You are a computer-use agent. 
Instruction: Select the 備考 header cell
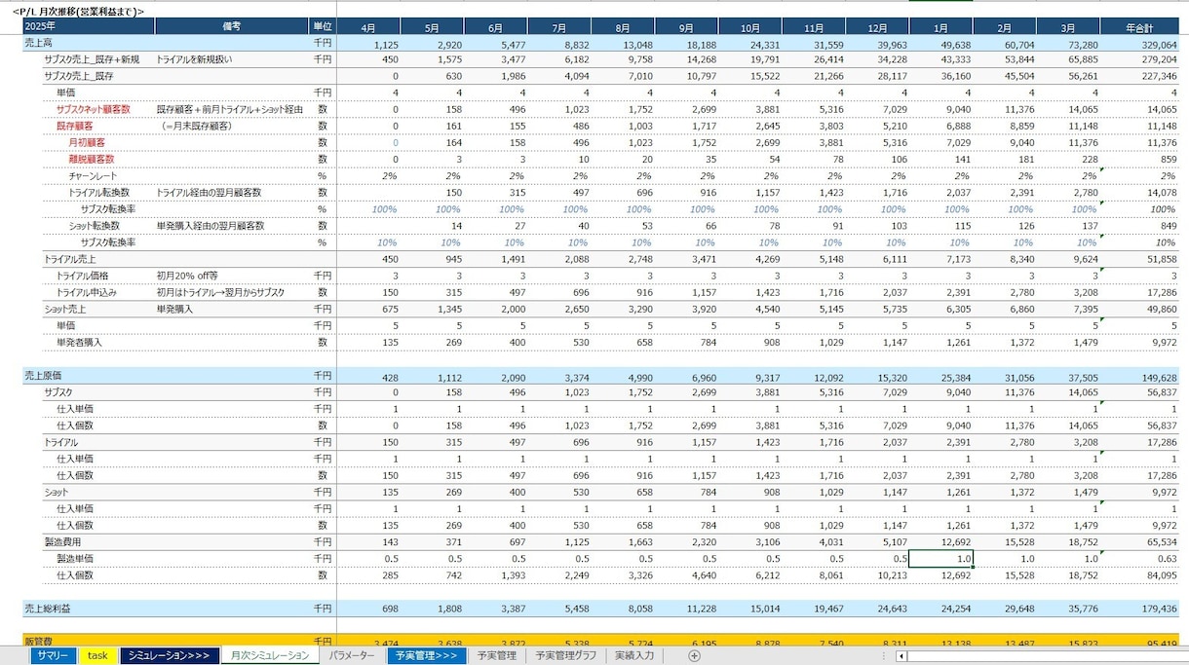pyautogui.click(x=232, y=26)
